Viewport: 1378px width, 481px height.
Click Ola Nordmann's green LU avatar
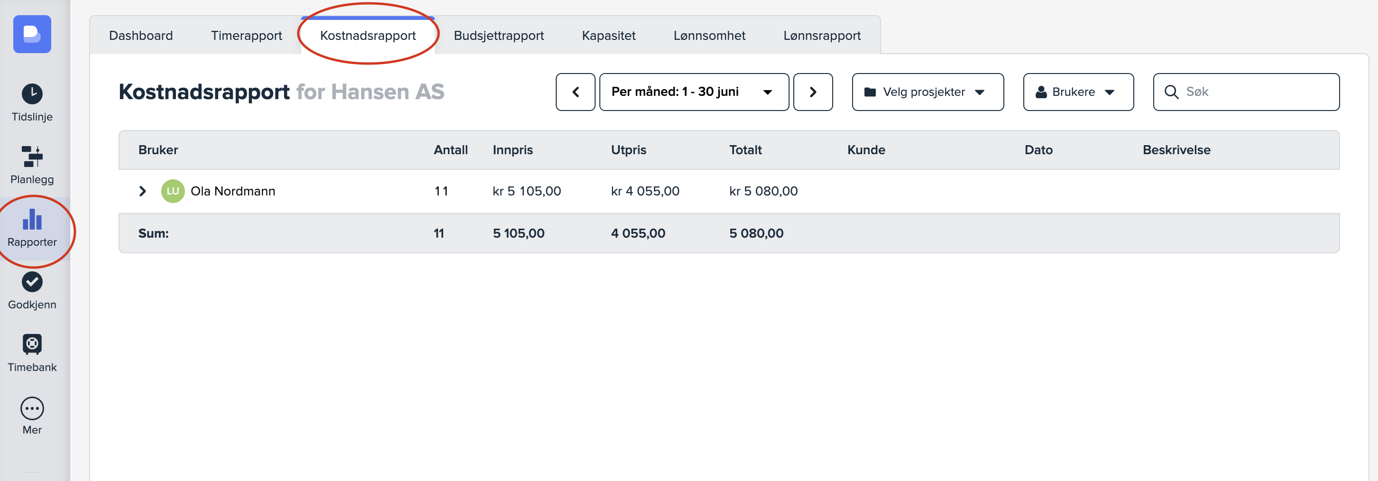pyautogui.click(x=173, y=191)
